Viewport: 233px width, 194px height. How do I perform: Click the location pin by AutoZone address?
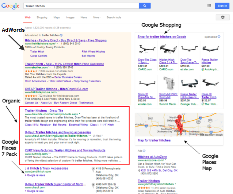click(x=139, y=171)
